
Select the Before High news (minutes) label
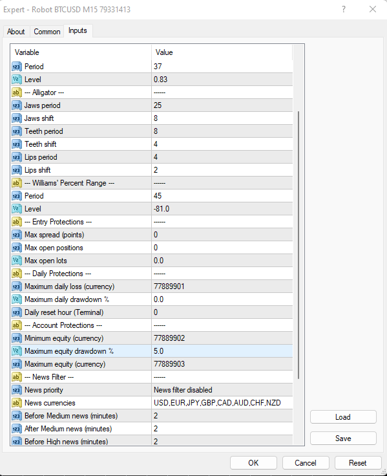tap(66, 442)
